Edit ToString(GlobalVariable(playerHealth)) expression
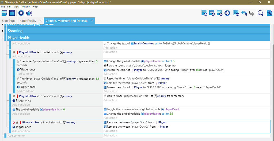The image size is (274, 141). tap(186, 44)
